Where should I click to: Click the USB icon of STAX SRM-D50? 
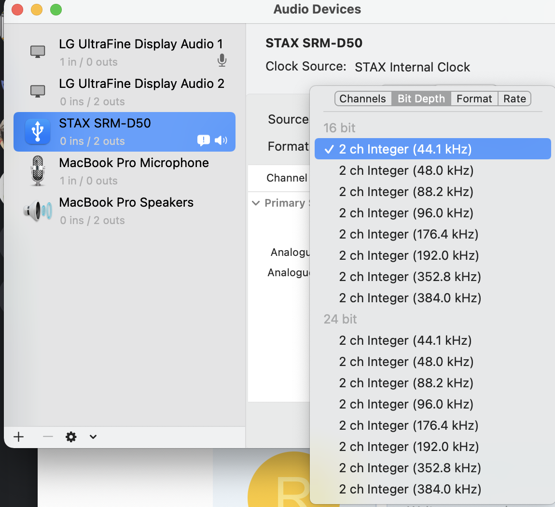pos(38,131)
